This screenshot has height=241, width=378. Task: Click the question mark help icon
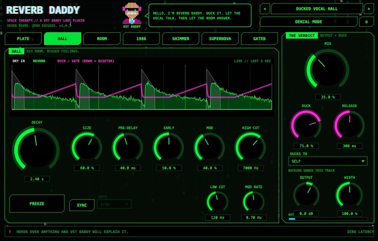tap(10, 232)
